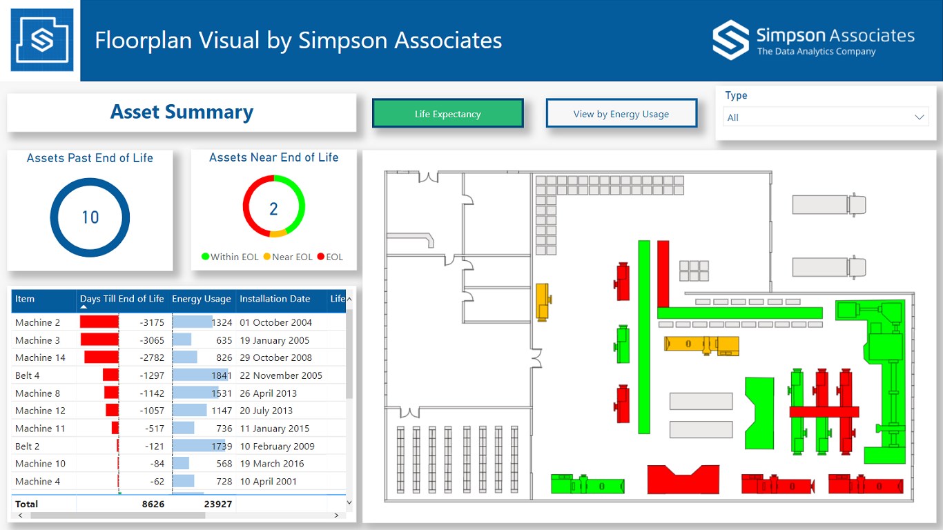Click the Simpson Associates square logo icon
The height and width of the screenshot is (530, 943).
tap(42, 39)
